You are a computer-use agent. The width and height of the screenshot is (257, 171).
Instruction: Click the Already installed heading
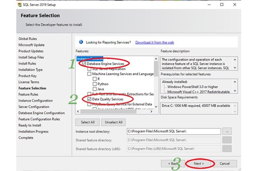[175, 82]
